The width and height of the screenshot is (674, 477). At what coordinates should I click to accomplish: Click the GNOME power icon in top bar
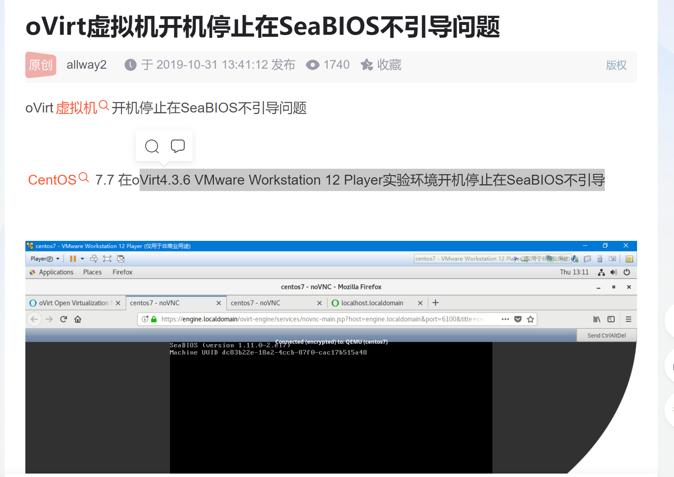click(x=627, y=272)
